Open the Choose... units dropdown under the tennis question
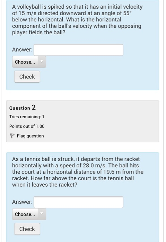Image resolution: width=166 pixels, height=242 pixels. pos(29,214)
